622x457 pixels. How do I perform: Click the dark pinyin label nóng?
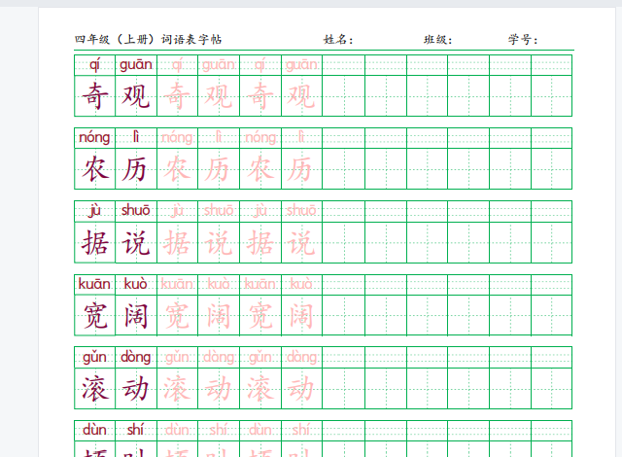(x=94, y=138)
